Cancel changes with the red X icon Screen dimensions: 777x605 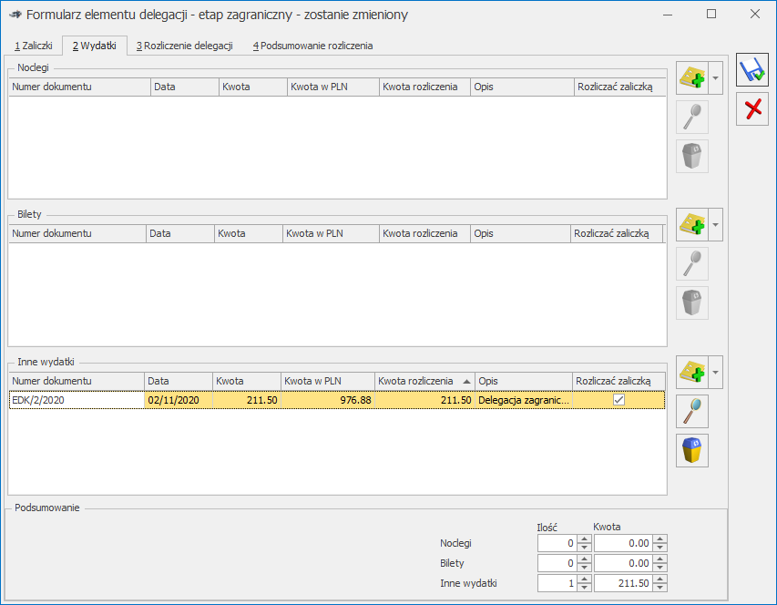752,109
